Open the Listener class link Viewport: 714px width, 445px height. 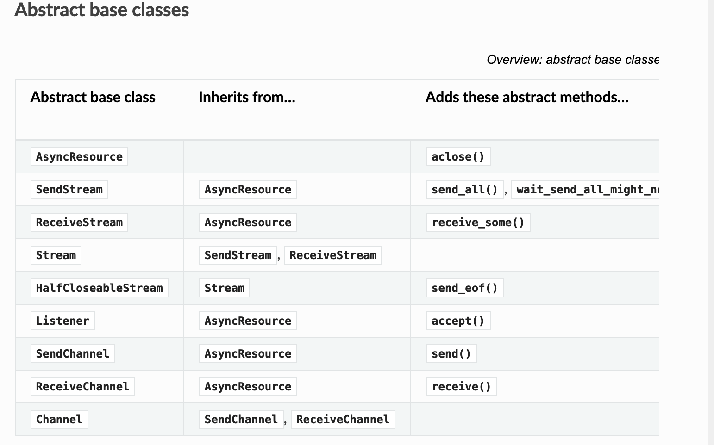[63, 321]
